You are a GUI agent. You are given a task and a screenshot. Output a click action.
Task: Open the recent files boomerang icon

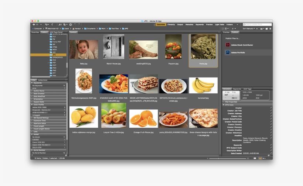pyautogui.click(x=52, y=24)
